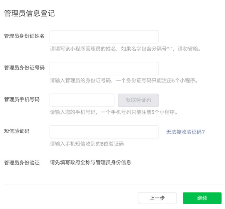Click the 短信验证码 input box
Viewport: 225px width, 209px height.
[x=104, y=132]
